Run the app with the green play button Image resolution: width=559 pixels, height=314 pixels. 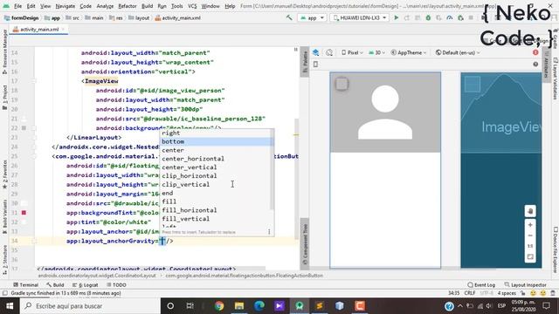(x=396, y=17)
